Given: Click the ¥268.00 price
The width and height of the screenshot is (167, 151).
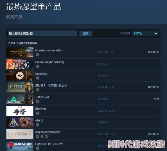Looking at the screenshot, I should tap(154, 87).
